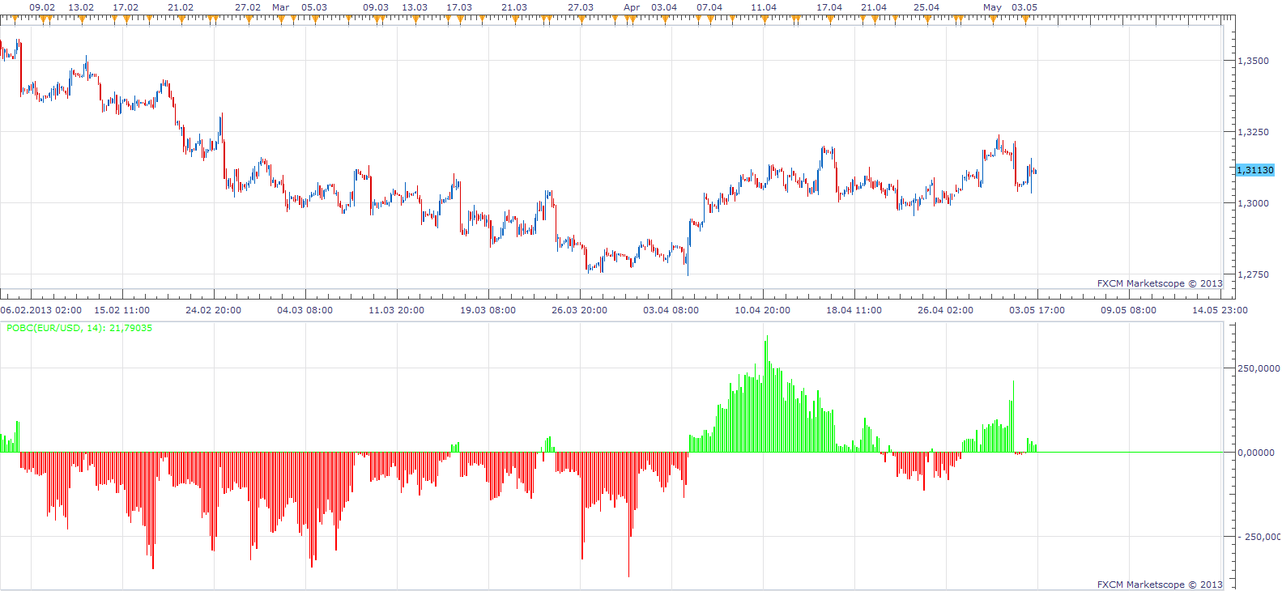Click the orange marker below the 25.04 date
This screenshot has width=1282, height=591.
(x=927, y=19)
